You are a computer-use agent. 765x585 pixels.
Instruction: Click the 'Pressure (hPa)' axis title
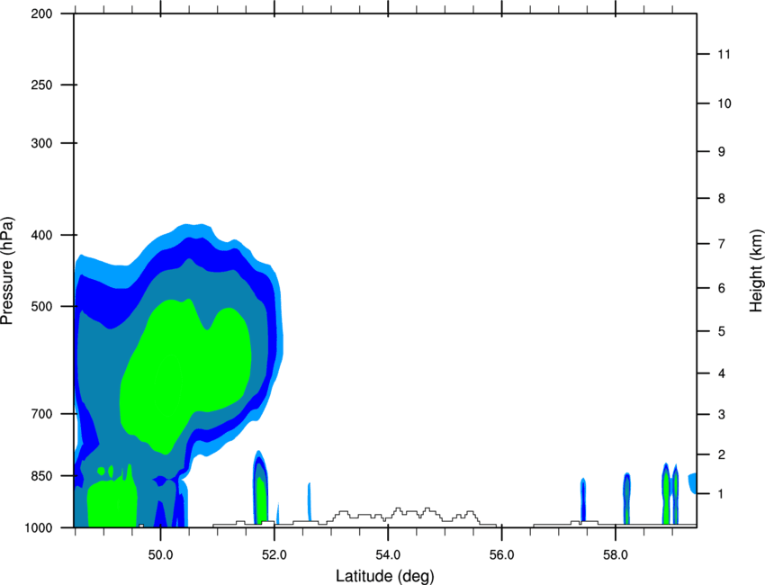[7, 271]
